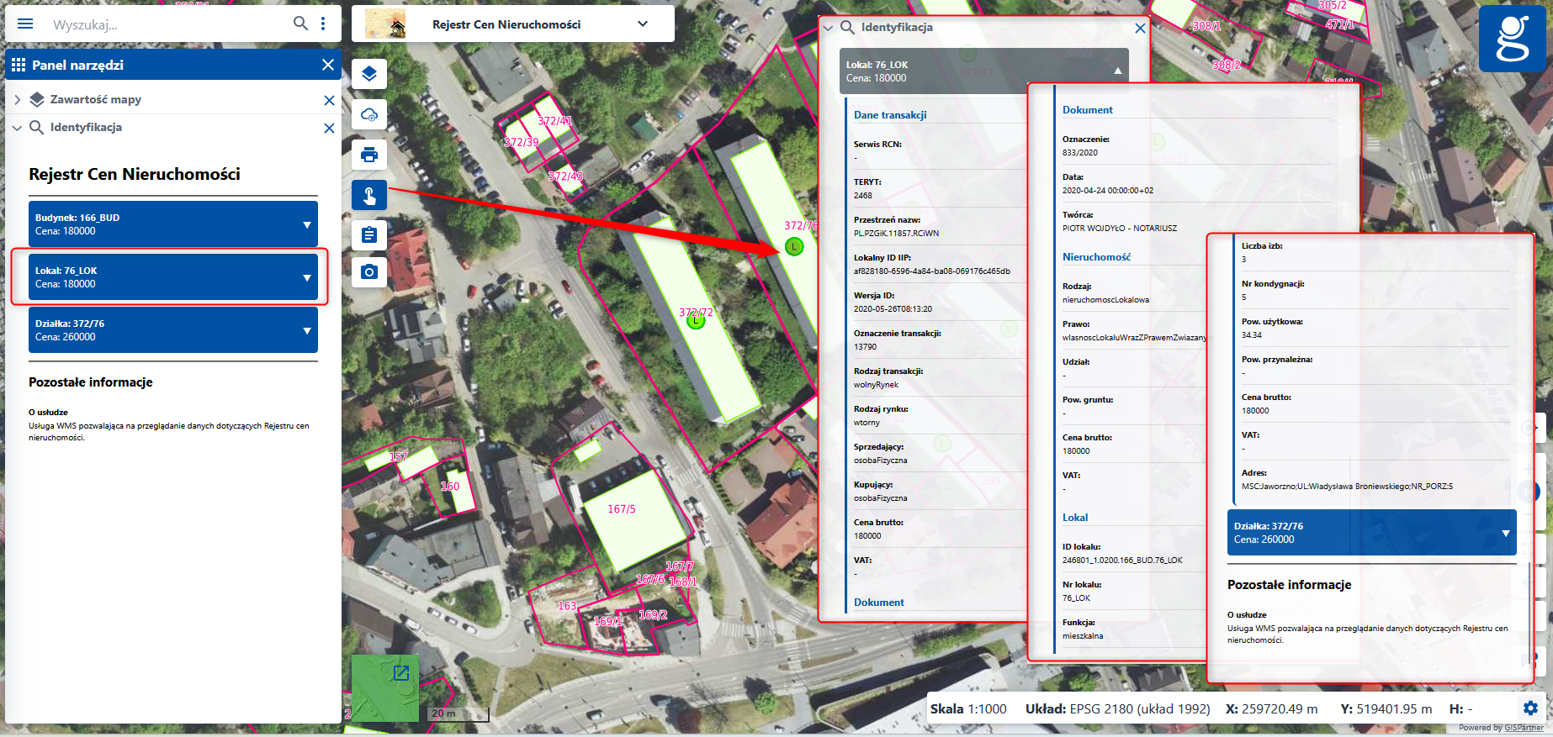Take a map screenshot with camera tool

369,272
